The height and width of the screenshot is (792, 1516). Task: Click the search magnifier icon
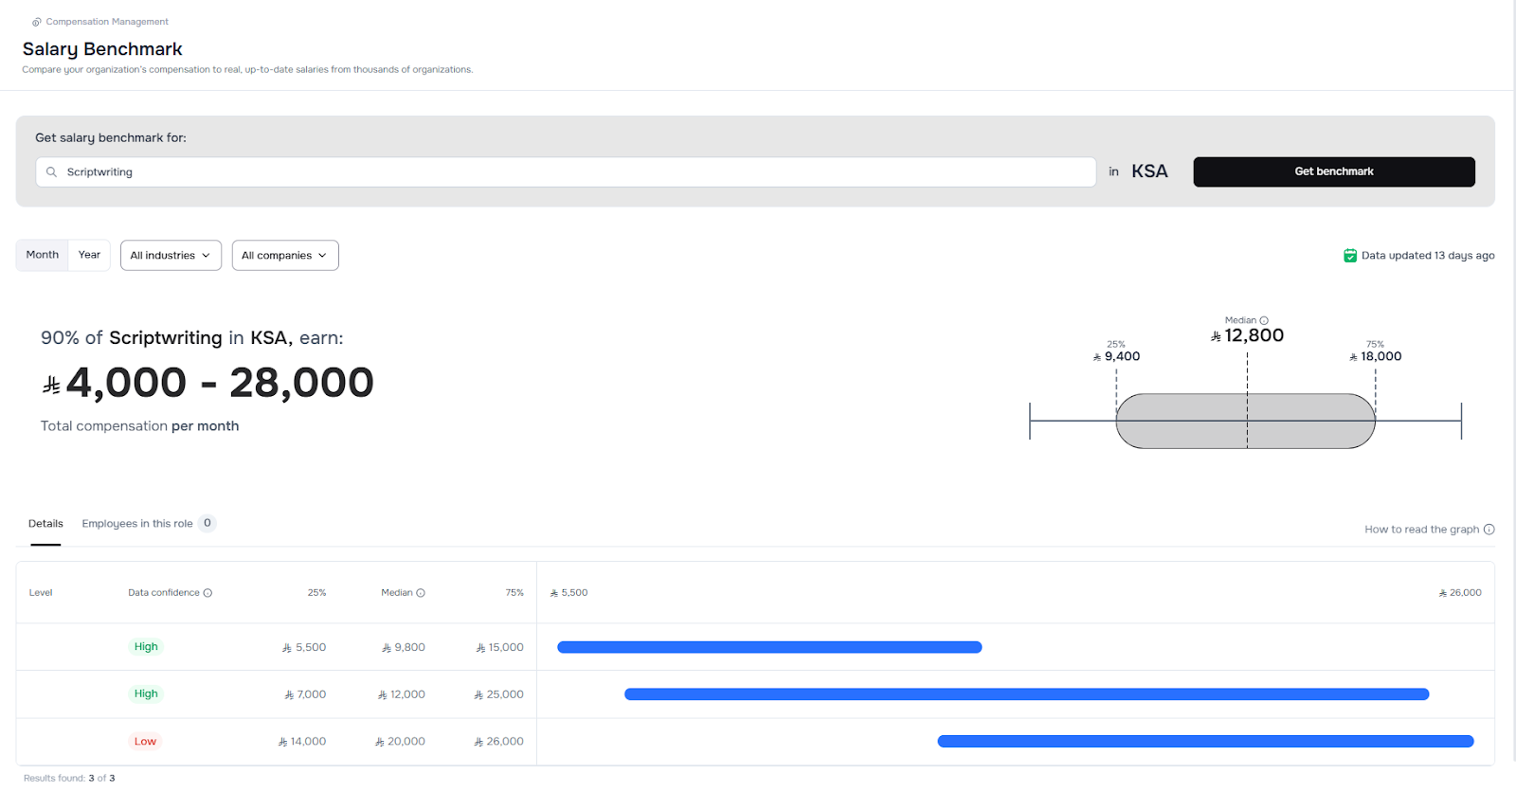click(51, 172)
